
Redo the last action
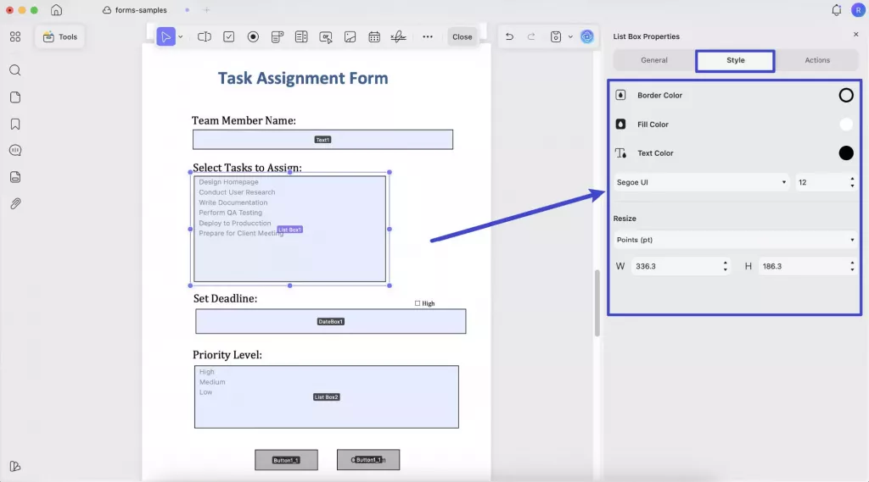[x=531, y=36]
